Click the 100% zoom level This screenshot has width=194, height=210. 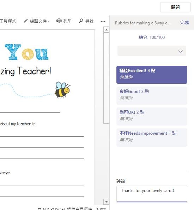pyautogui.click(x=101, y=209)
